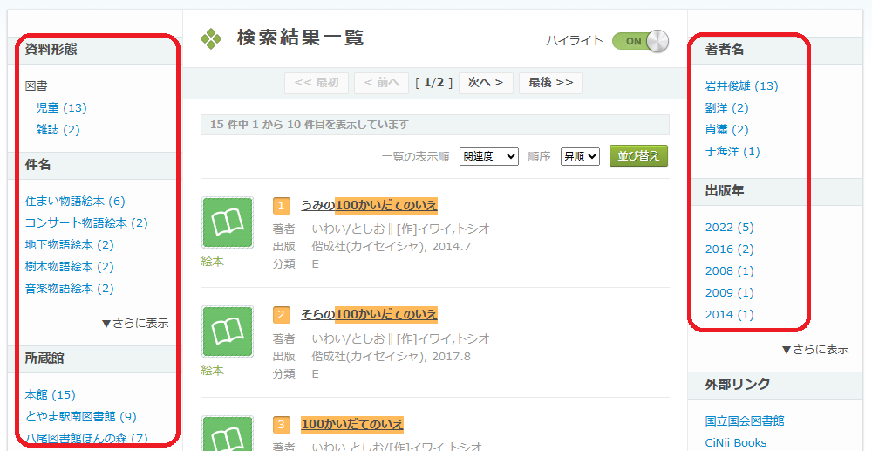
Task: Filter by library とやま駅南図書館 (9)
Action: (80, 417)
